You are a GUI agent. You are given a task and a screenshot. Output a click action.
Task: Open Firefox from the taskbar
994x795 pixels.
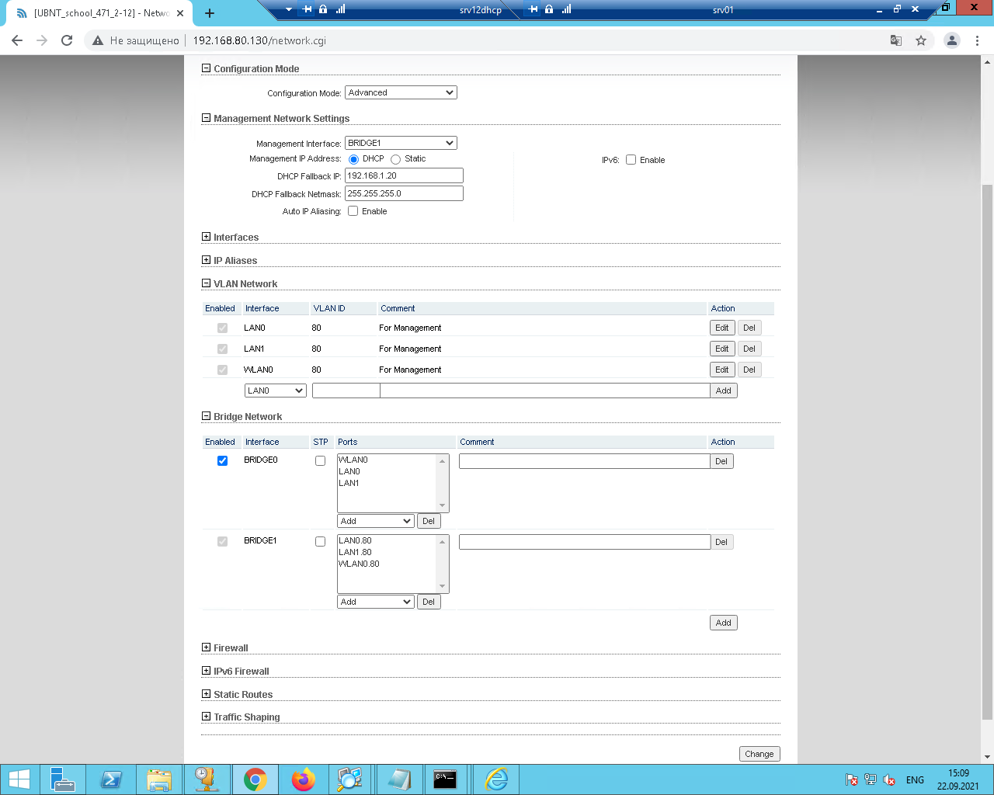(x=304, y=779)
